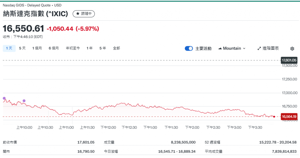
Task: Choose the 5 年 time range
Action: [103, 48]
